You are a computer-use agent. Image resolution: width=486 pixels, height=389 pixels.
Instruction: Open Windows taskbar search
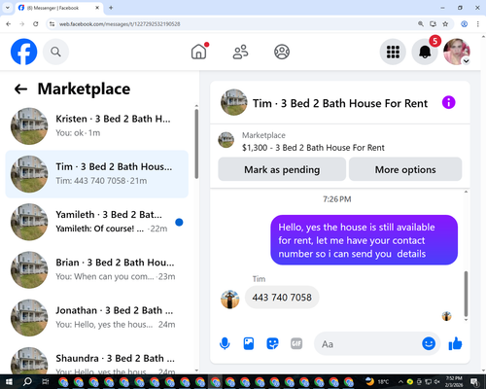tap(27, 382)
